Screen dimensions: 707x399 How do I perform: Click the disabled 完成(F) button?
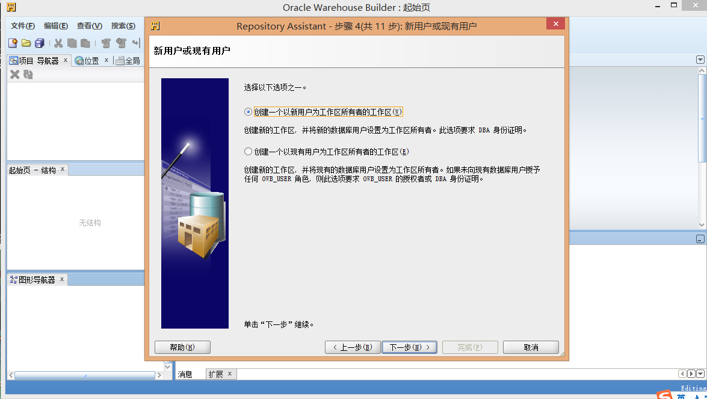[470, 347]
